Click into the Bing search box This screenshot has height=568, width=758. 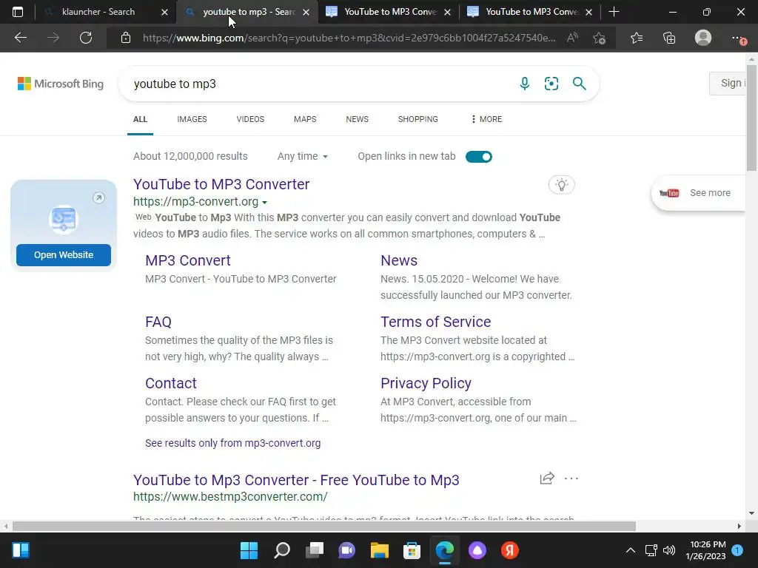point(319,84)
